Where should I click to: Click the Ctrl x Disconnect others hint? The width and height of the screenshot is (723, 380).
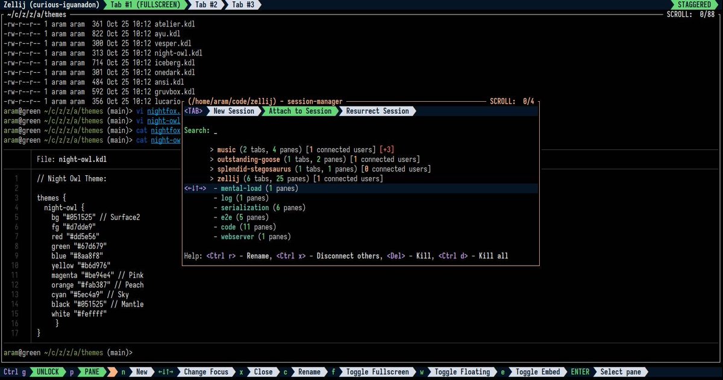(329, 256)
